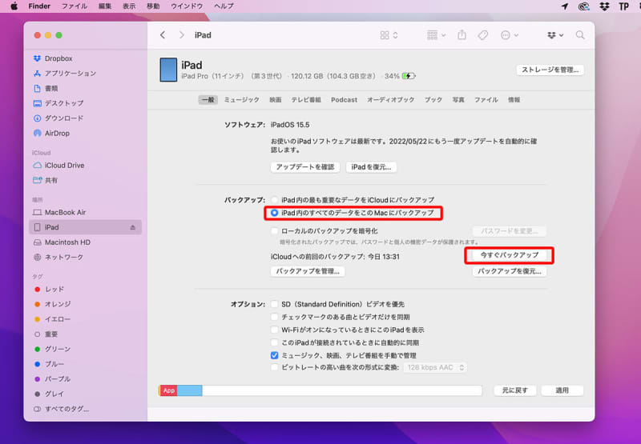
Task: Click the 適用 apply button
Action: tap(562, 390)
